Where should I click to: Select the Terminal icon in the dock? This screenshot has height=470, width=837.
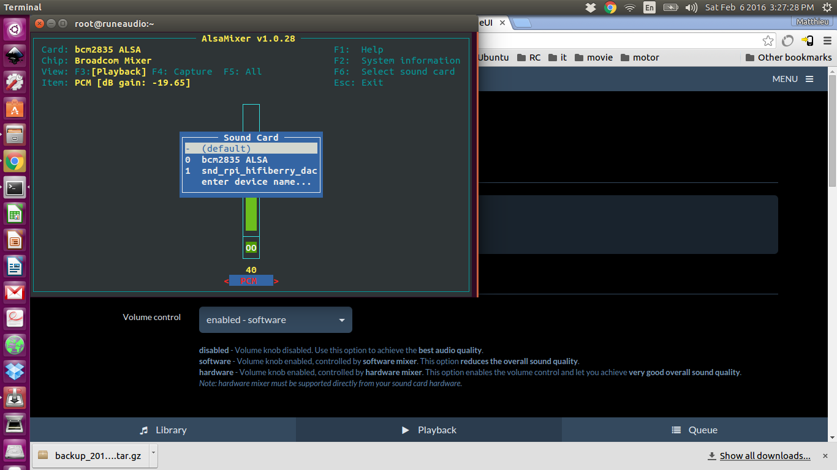pos(15,187)
